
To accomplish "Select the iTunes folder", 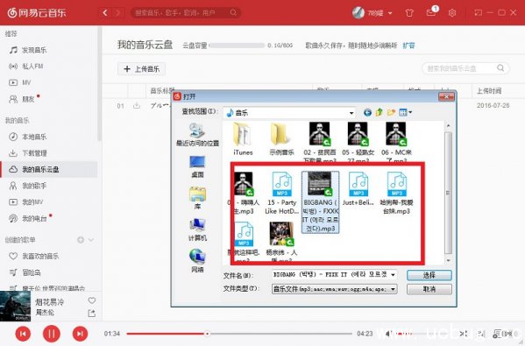I will (243, 139).
